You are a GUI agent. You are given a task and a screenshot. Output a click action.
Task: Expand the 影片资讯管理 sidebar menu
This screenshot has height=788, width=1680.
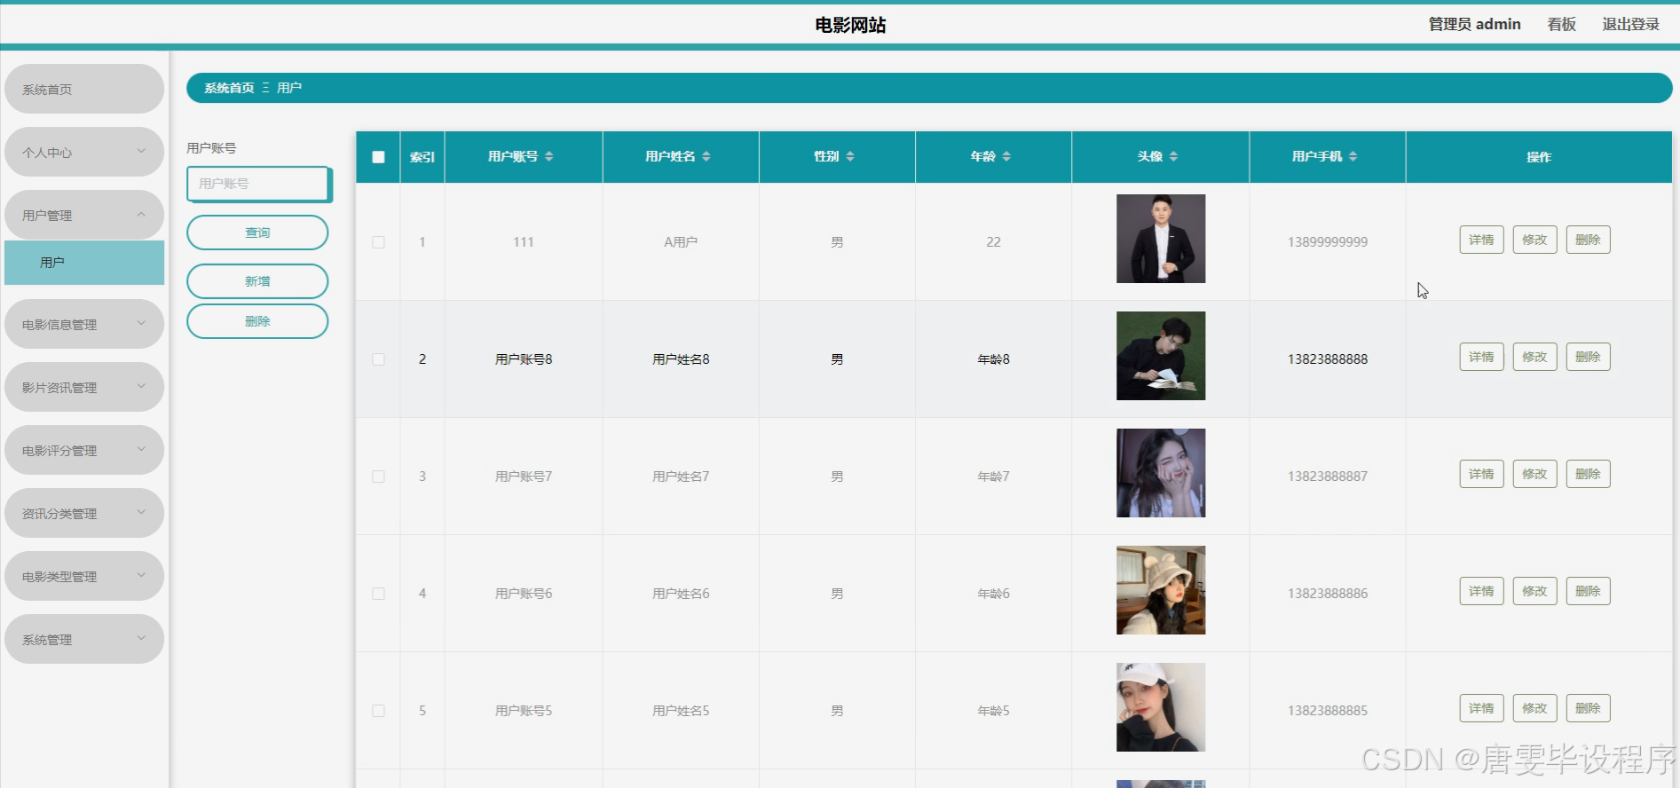pos(84,387)
